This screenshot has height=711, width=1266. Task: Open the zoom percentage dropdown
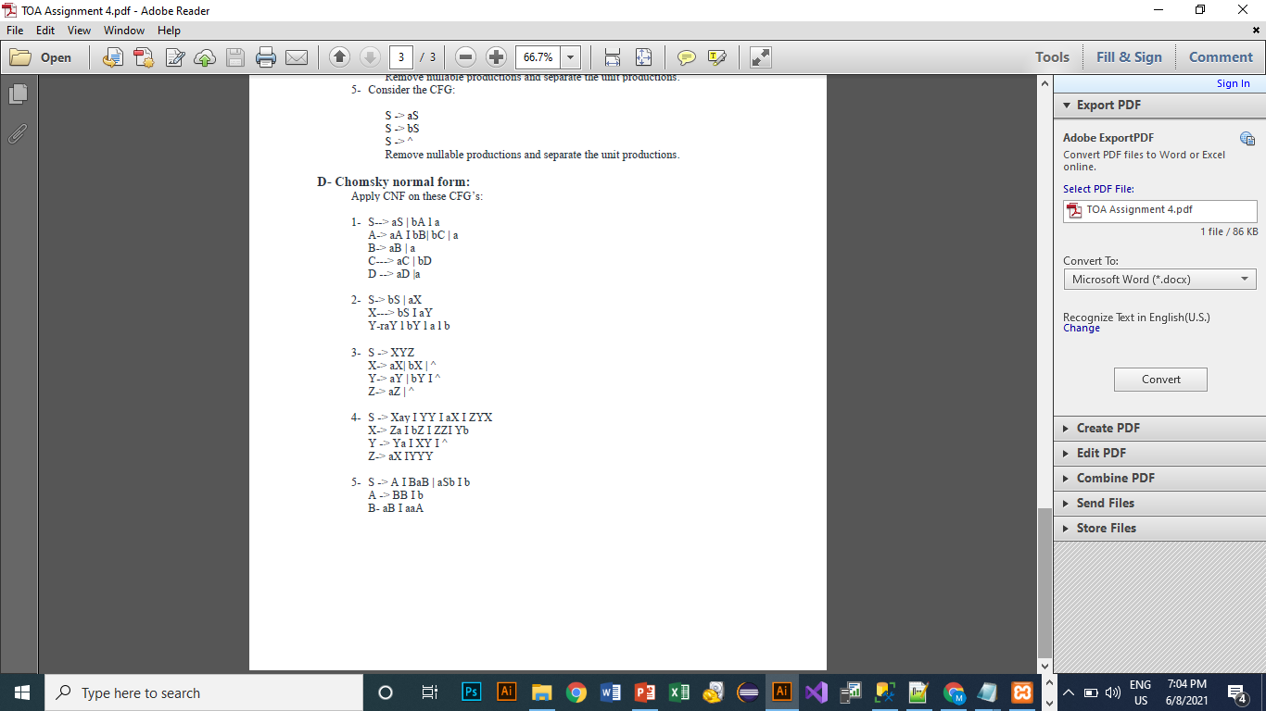pyautogui.click(x=569, y=56)
